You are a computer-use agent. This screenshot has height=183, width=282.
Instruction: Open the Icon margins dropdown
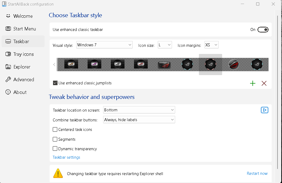point(212,45)
